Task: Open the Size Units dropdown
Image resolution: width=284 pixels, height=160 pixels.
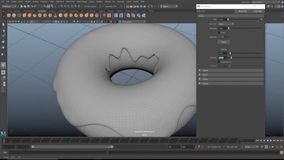Action: (226, 24)
